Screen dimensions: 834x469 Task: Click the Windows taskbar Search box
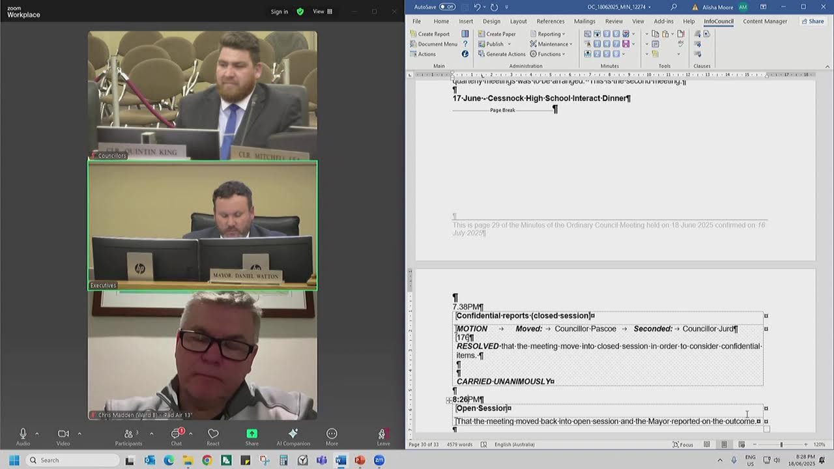pyautogui.click(x=73, y=460)
